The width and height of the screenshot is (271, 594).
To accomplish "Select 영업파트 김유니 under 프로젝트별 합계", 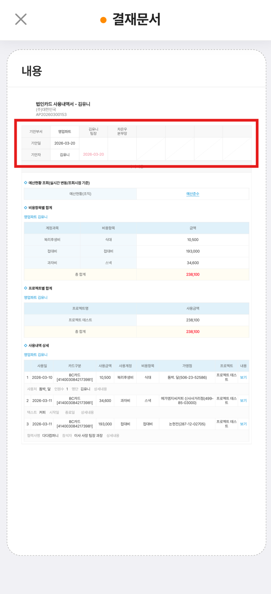I will (x=35, y=297).
